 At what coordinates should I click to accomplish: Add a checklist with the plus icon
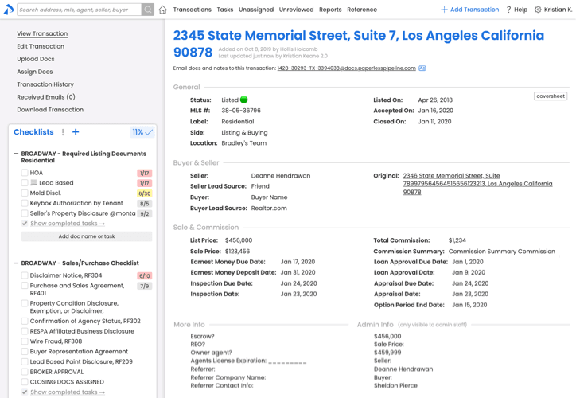pyautogui.click(x=76, y=132)
